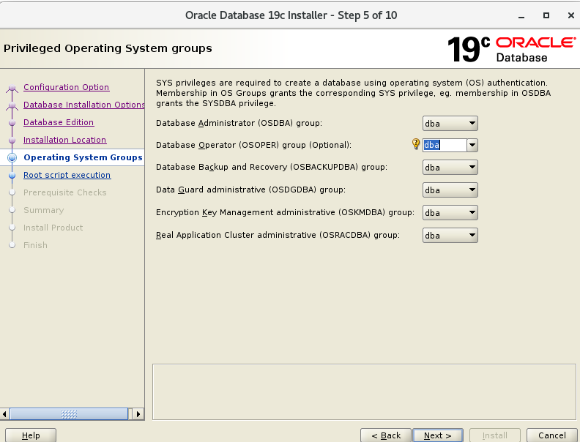Click the Help button
580x442 pixels.
(x=31, y=435)
